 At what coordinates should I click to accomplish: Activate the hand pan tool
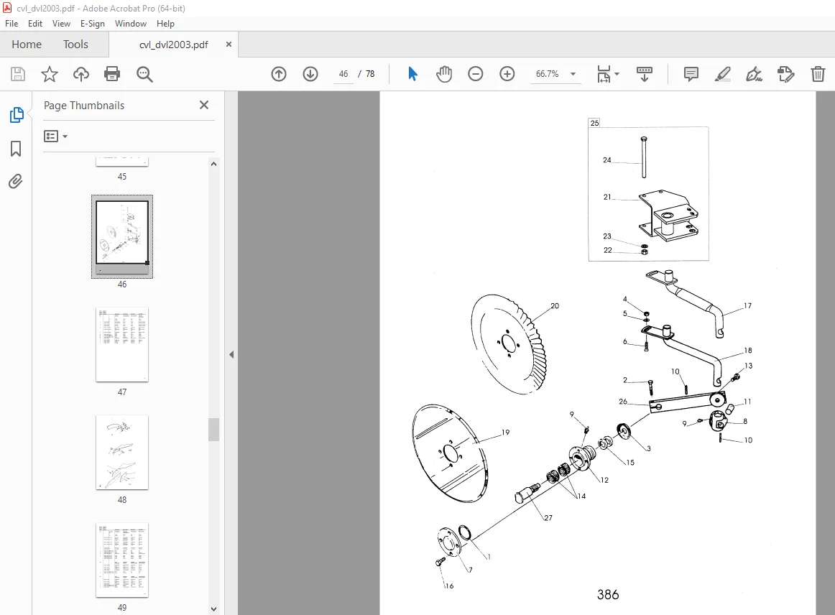pyautogui.click(x=443, y=74)
